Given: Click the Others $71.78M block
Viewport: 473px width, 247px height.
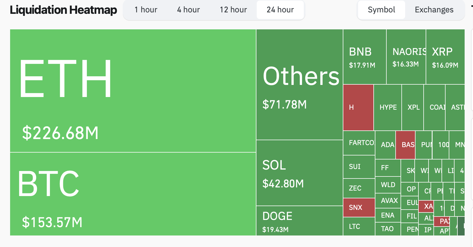Looking at the screenshot, I should point(299,85).
